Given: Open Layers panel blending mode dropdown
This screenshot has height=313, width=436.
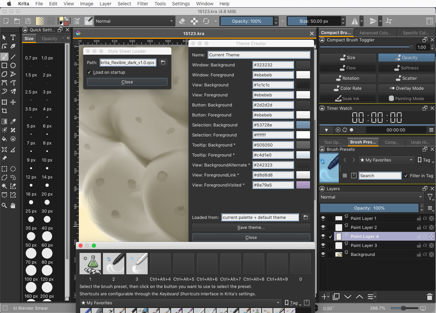Looking at the screenshot, I should (371, 197).
